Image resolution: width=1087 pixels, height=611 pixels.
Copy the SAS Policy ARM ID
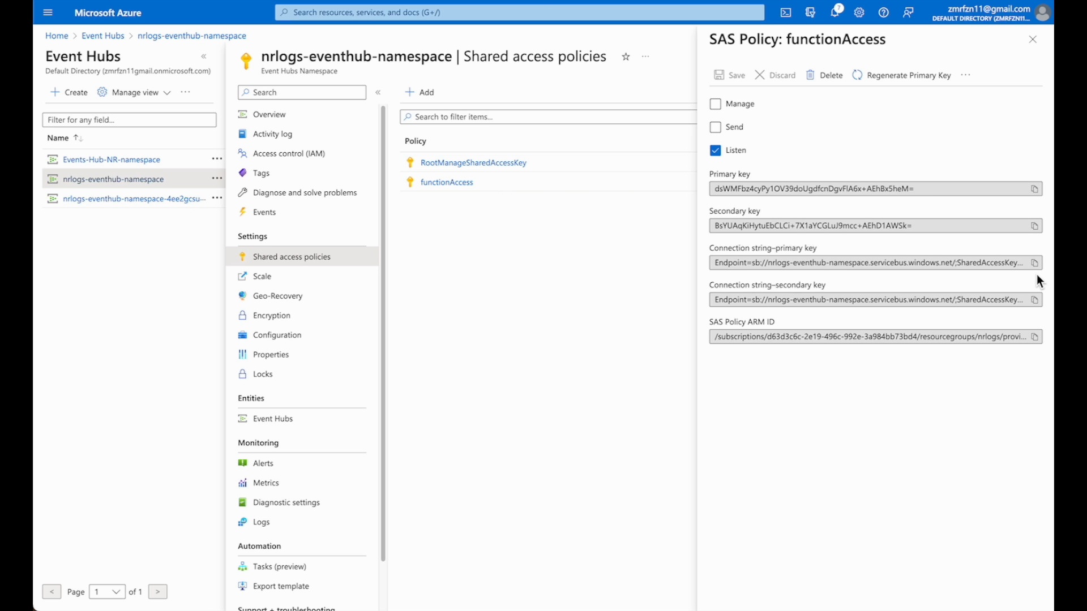[x=1034, y=337]
